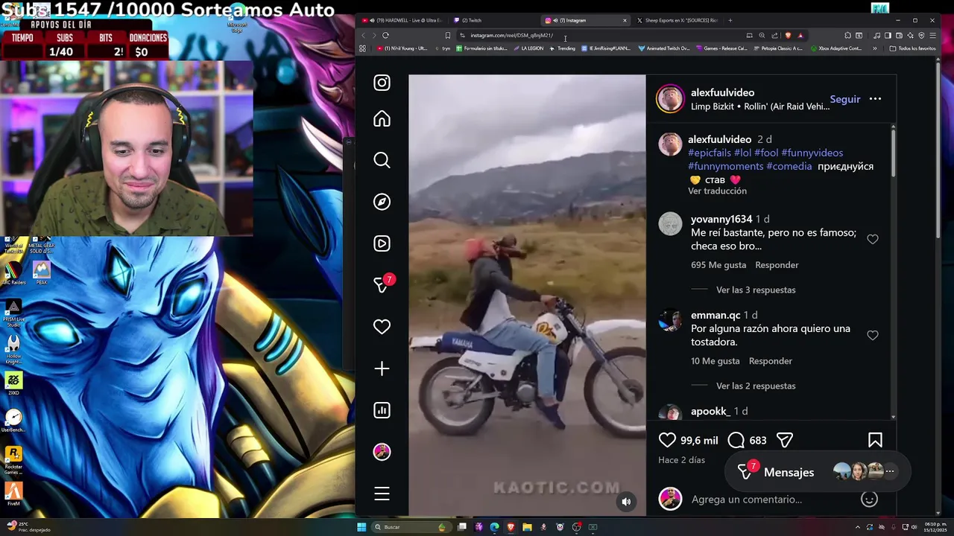Open the FiveM desktop shortcut
The height and width of the screenshot is (536, 954).
coord(13,494)
